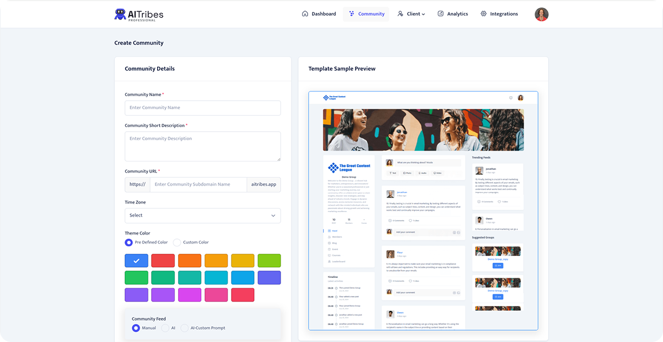Select AI-Custom Prompt feed option
This screenshot has width=663, height=342.
pos(184,328)
